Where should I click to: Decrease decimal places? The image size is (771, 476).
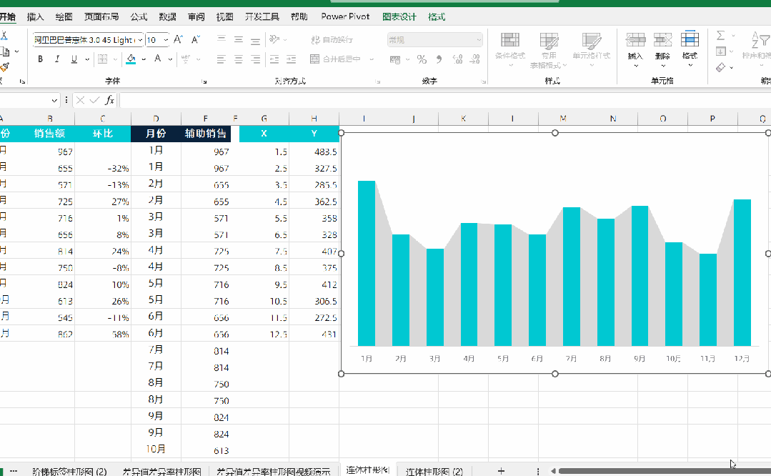474,59
